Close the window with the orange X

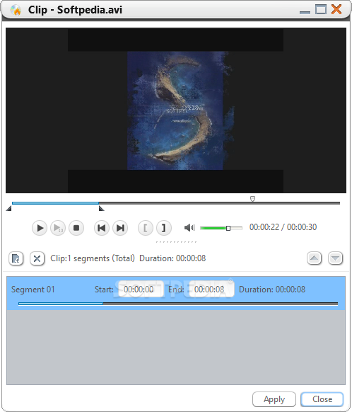click(336, 9)
